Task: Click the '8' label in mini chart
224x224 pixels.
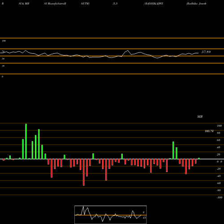Action: pos(143,212)
